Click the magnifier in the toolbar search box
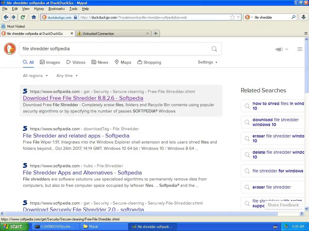The image size is (309, 231). coord(293,17)
